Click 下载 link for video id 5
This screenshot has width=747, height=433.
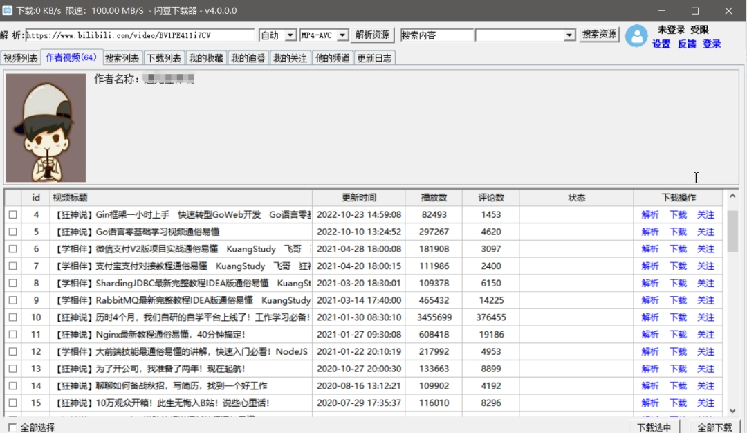pos(678,232)
